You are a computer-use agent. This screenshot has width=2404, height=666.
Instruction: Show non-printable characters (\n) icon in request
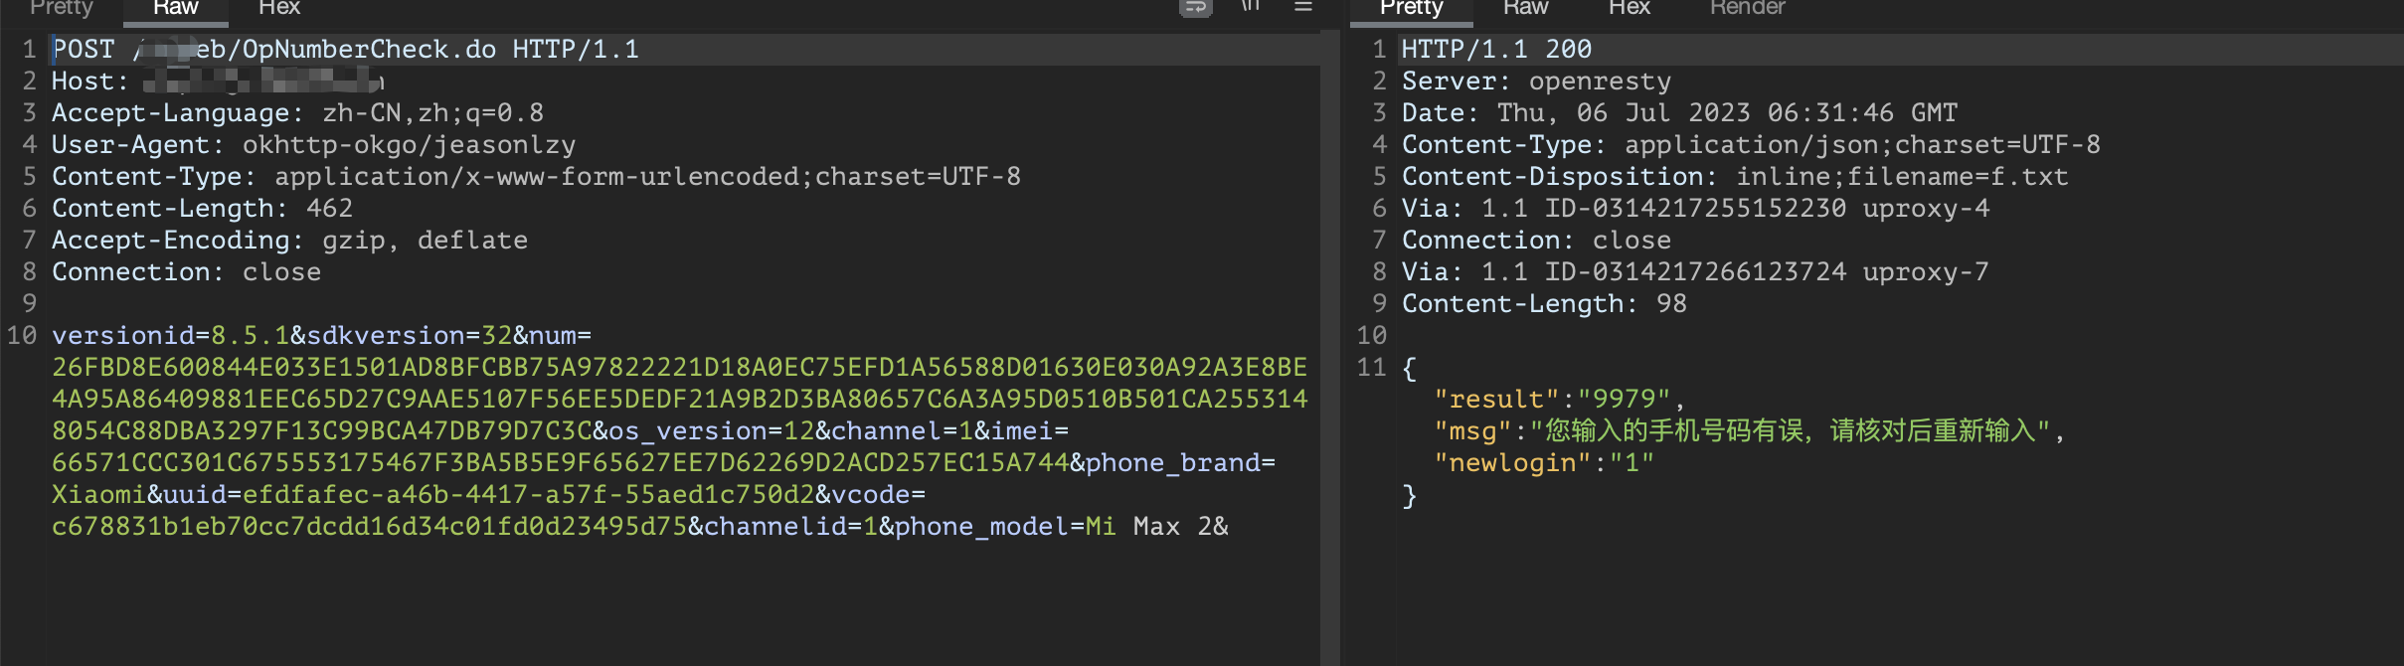click(1251, 6)
